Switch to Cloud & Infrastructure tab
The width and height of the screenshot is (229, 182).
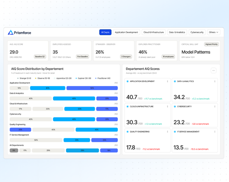(153, 32)
